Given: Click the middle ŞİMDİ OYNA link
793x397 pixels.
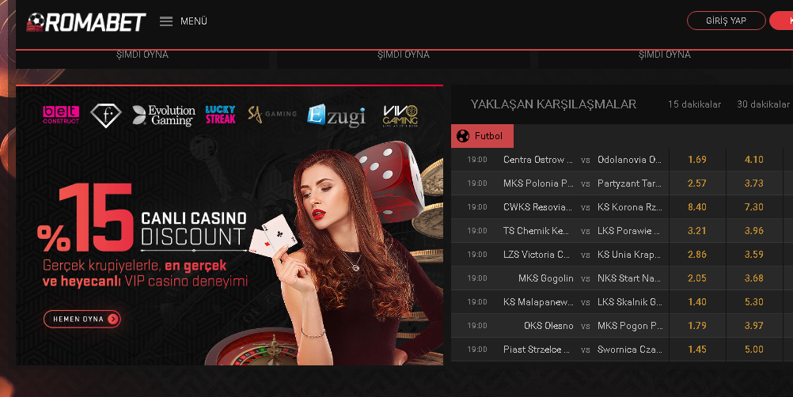Looking at the screenshot, I should [404, 55].
